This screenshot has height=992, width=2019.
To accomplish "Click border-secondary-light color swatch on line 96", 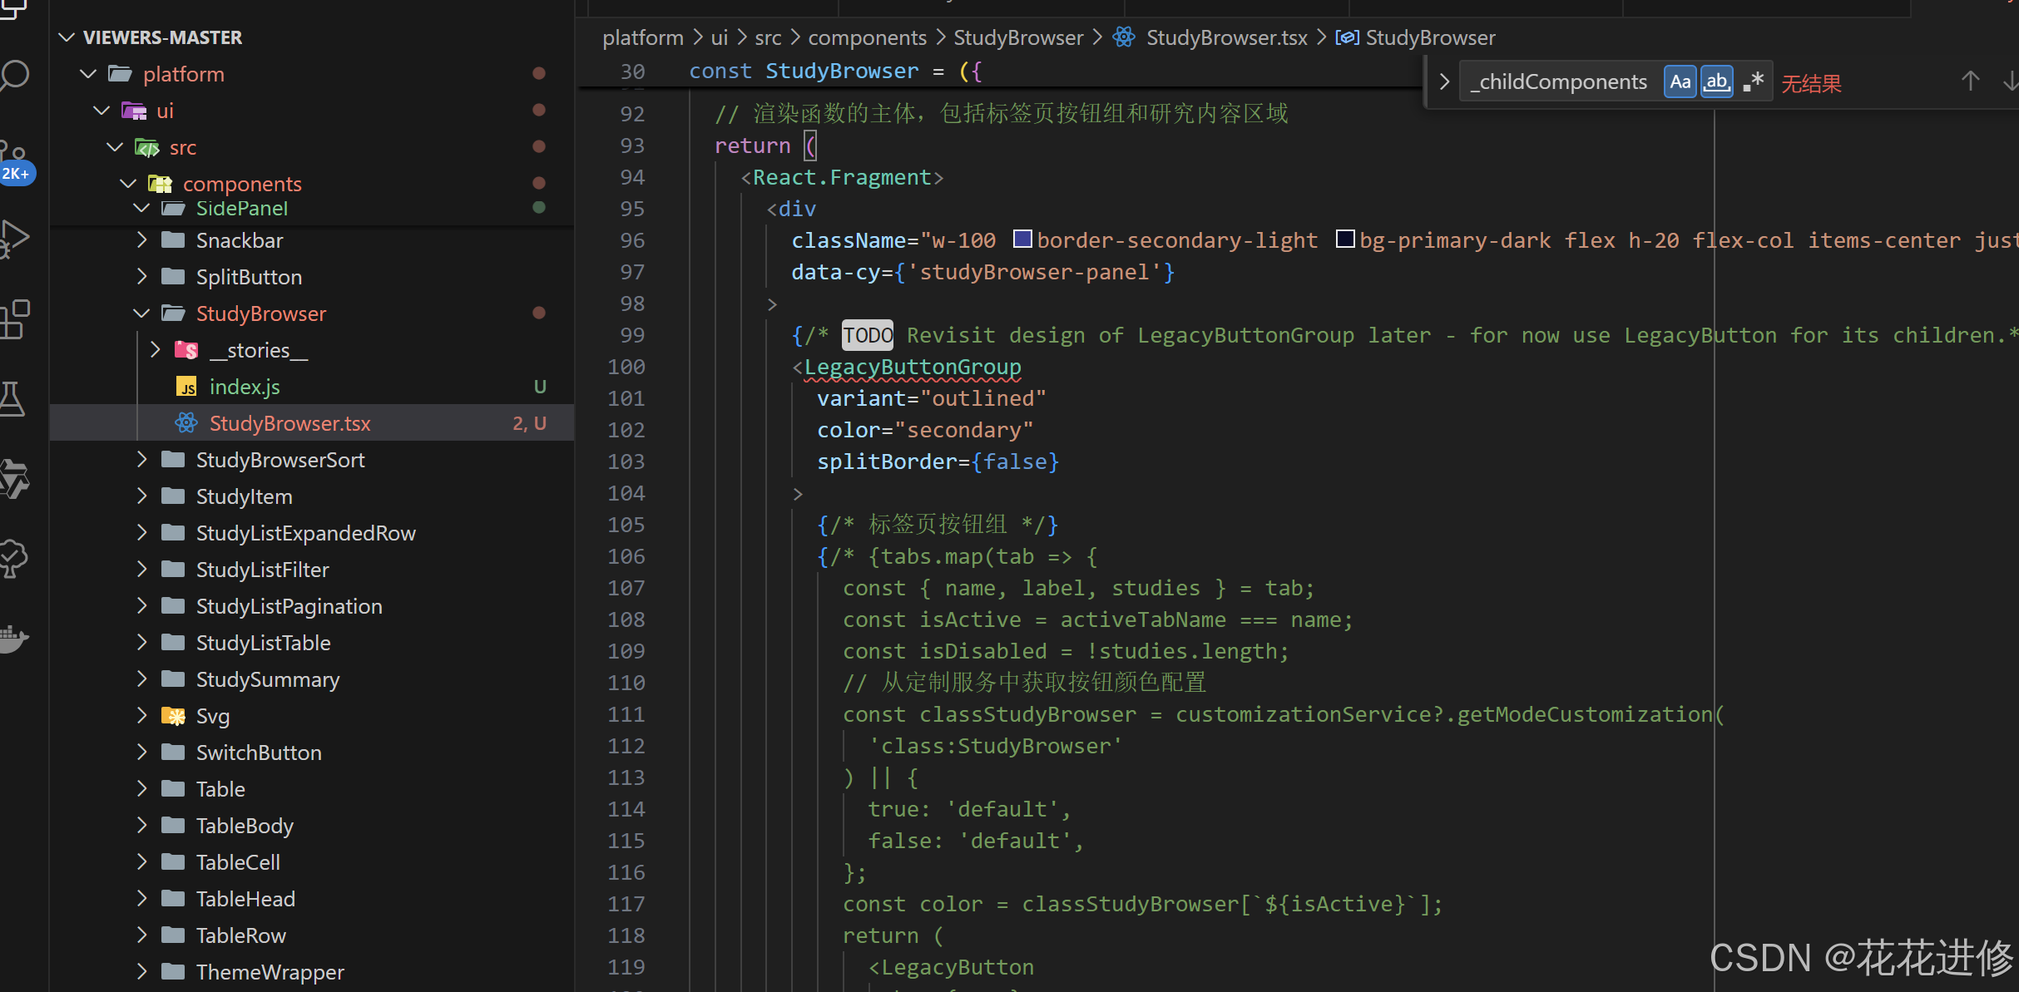I will pos(1022,239).
